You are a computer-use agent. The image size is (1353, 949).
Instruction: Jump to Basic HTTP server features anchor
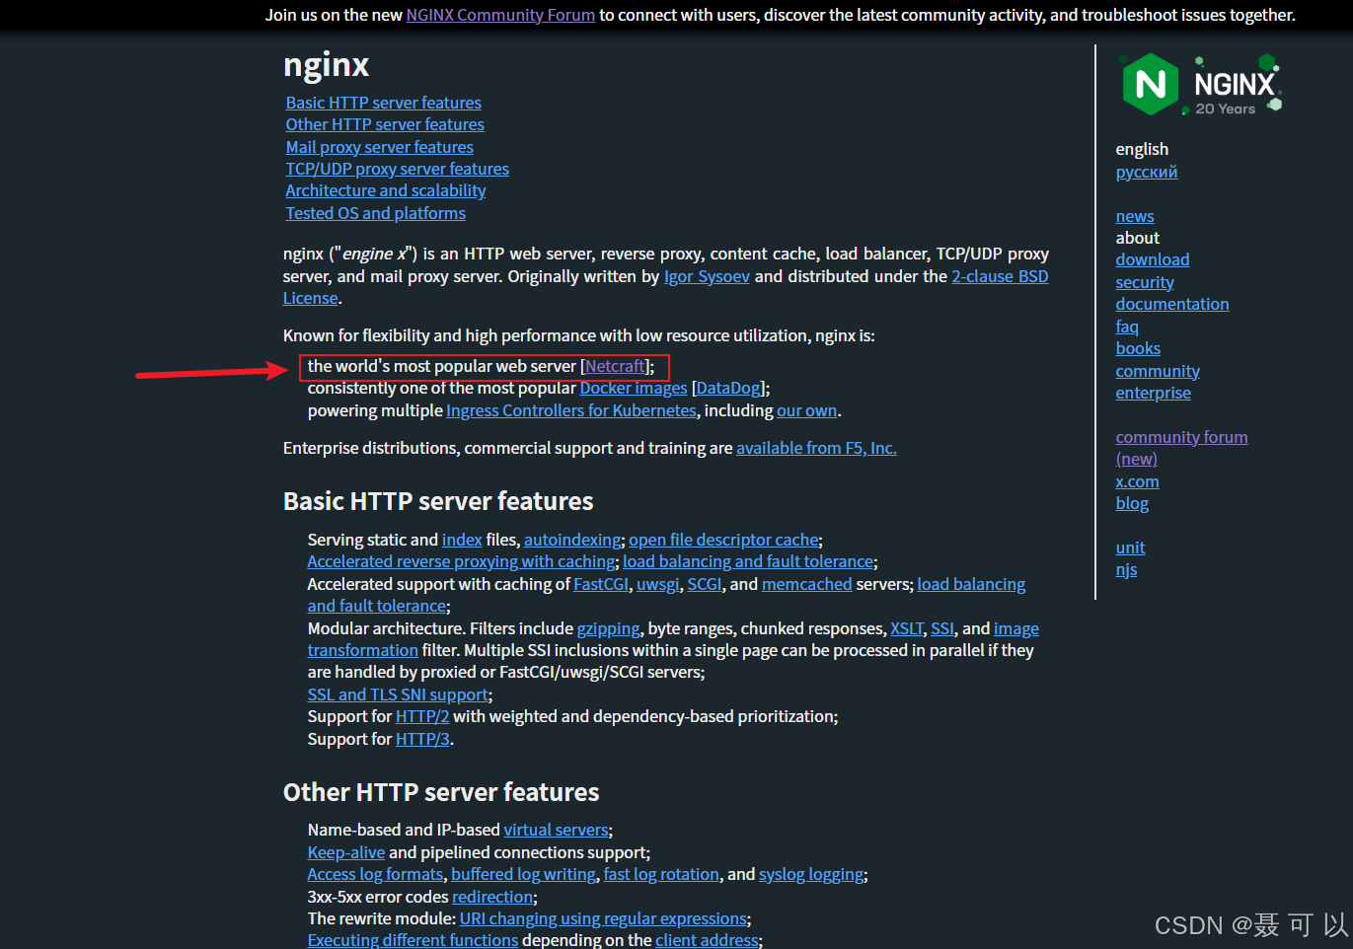click(384, 103)
